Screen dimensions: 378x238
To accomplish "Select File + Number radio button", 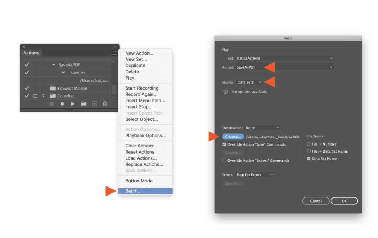I will (309, 144).
